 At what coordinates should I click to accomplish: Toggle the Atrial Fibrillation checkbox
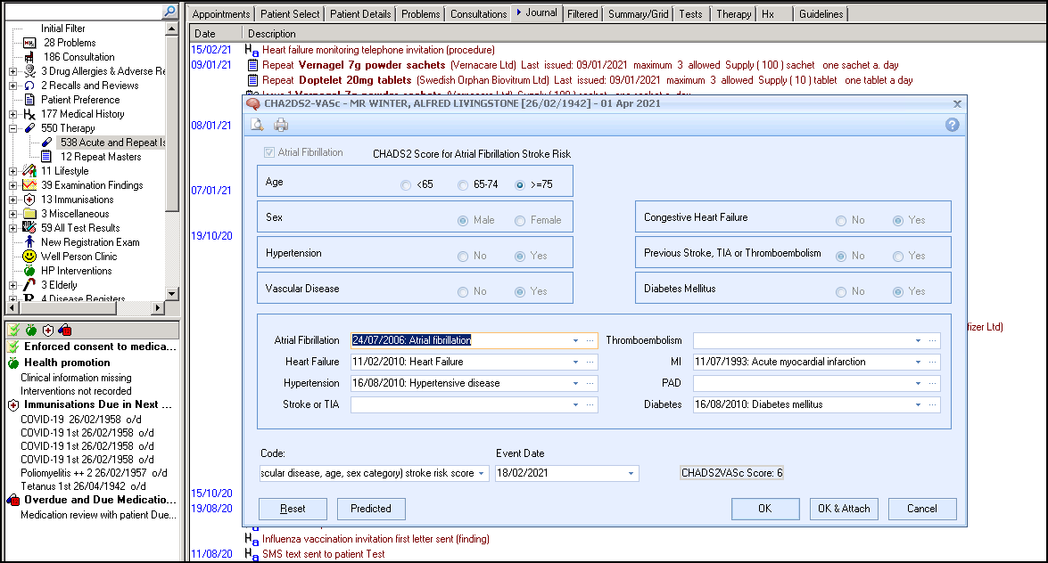[x=269, y=153]
